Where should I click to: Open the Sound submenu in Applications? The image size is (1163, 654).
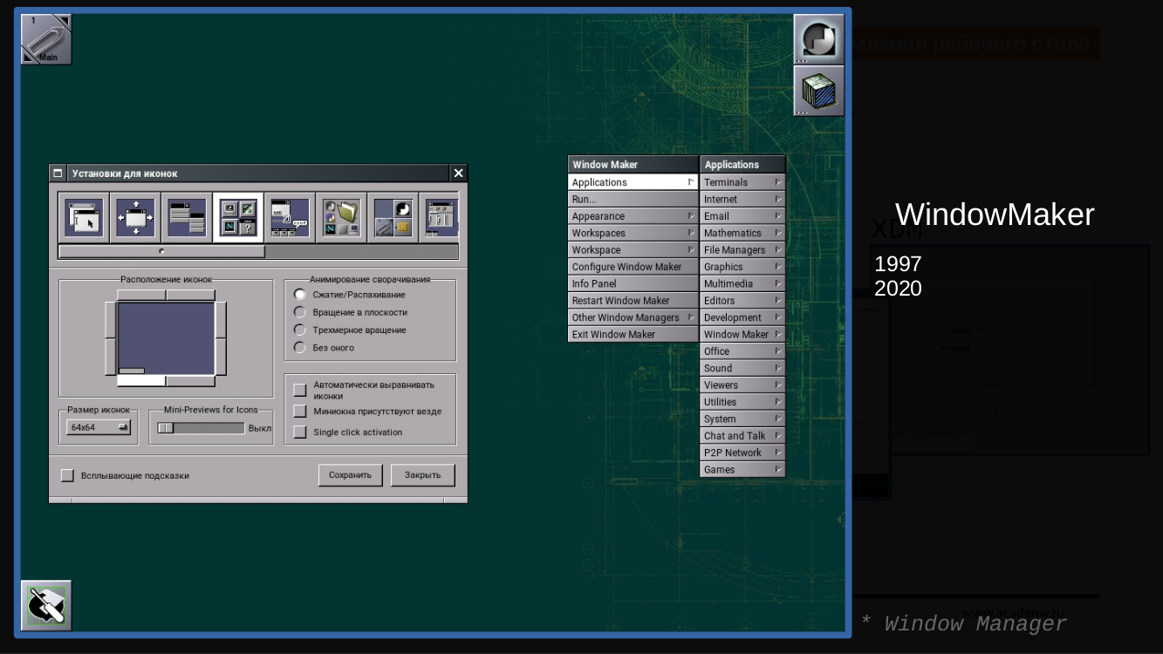pos(742,368)
